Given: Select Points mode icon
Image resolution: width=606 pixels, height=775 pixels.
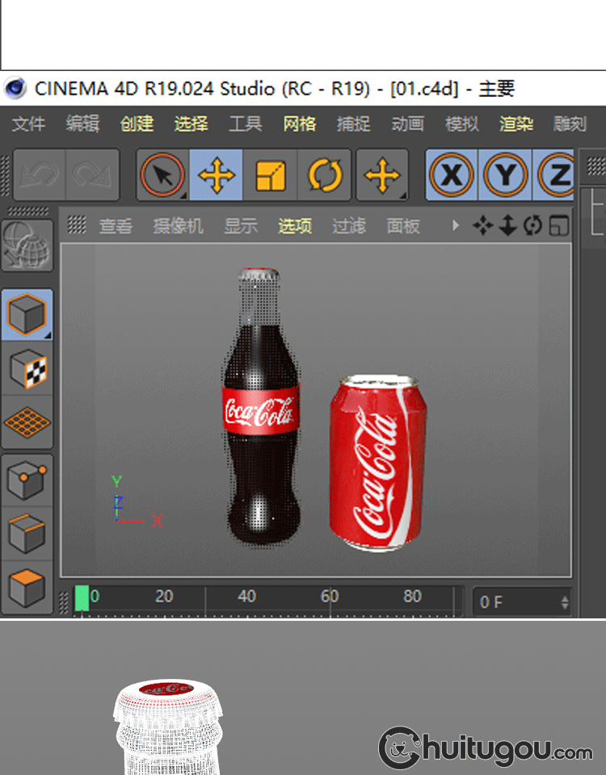Looking at the screenshot, I should 27,480.
